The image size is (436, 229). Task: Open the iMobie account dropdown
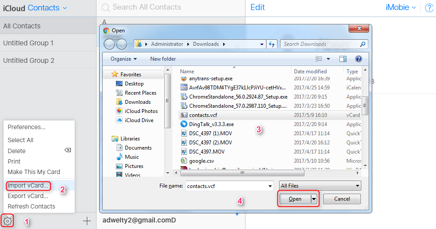pos(401,7)
